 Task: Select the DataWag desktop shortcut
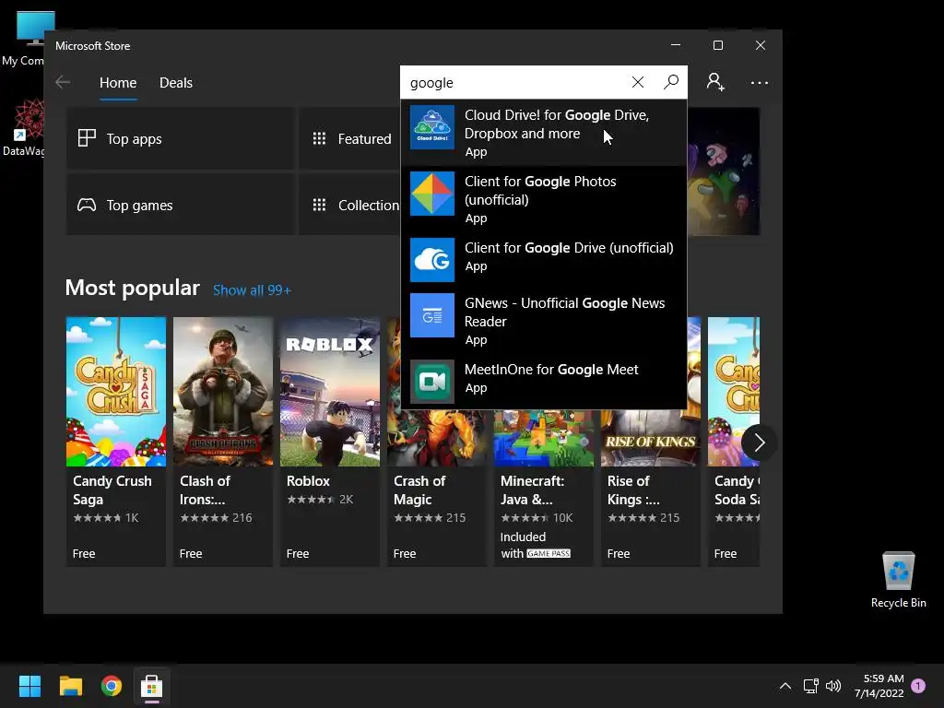point(24,127)
